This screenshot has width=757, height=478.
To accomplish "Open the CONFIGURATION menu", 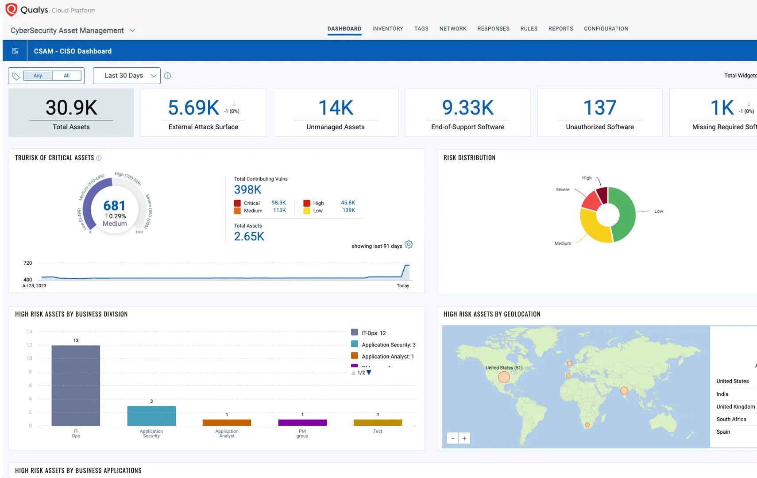I will pos(606,28).
